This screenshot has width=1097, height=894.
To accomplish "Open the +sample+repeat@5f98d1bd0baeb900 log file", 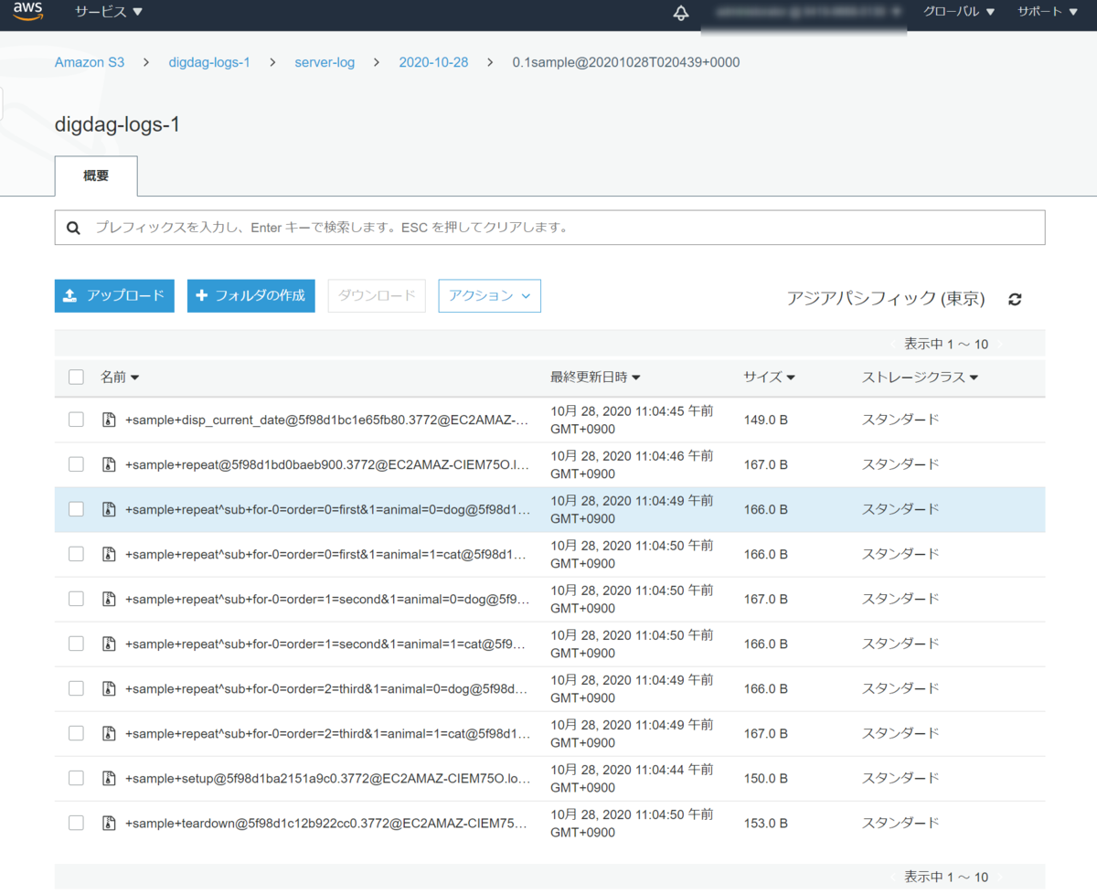I will [x=327, y=464].
